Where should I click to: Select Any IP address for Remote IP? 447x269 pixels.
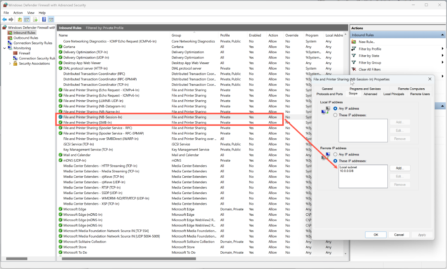pyautogui.click(x=335, y=154)
